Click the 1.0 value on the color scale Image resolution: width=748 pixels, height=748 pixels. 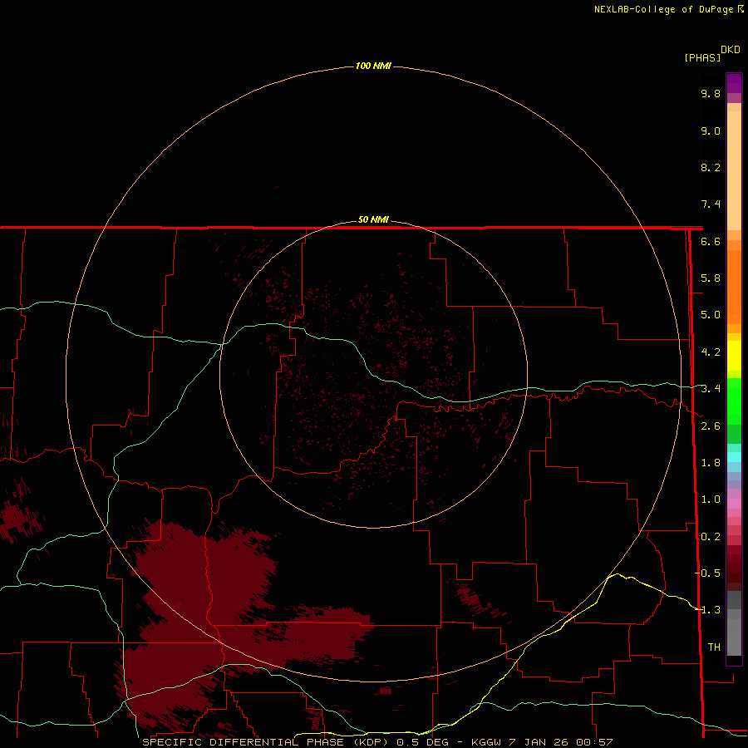click(x=711, y=499)
